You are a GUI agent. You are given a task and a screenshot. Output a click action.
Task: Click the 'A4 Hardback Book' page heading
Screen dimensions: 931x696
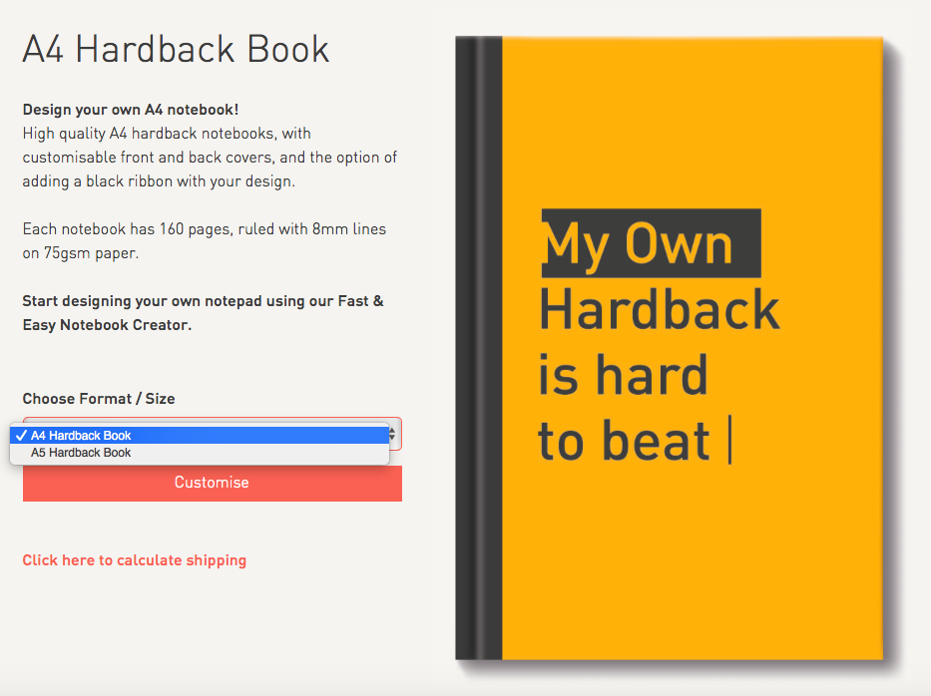pos(176,49)
